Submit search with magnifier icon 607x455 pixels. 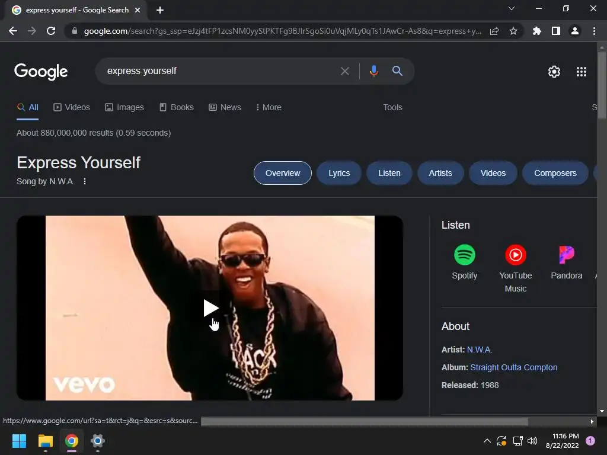tap(398, 71)
